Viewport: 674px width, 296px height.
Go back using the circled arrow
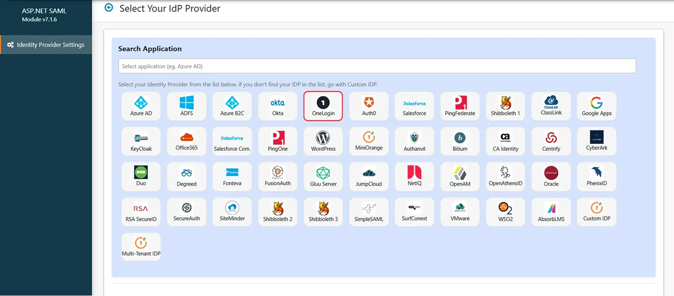tap(109, 8)
